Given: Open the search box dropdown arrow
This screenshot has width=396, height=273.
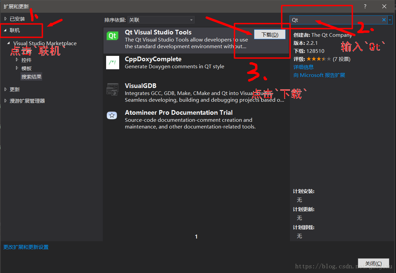Looking at the screenshot, I should pos(390,20).
